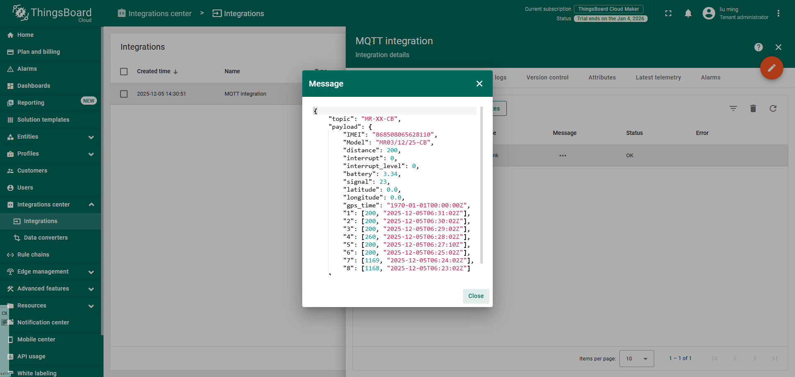This screenshot has width=795, height=377.
Task: Switch to the Version control tab
Action: (x=547, y=78)
